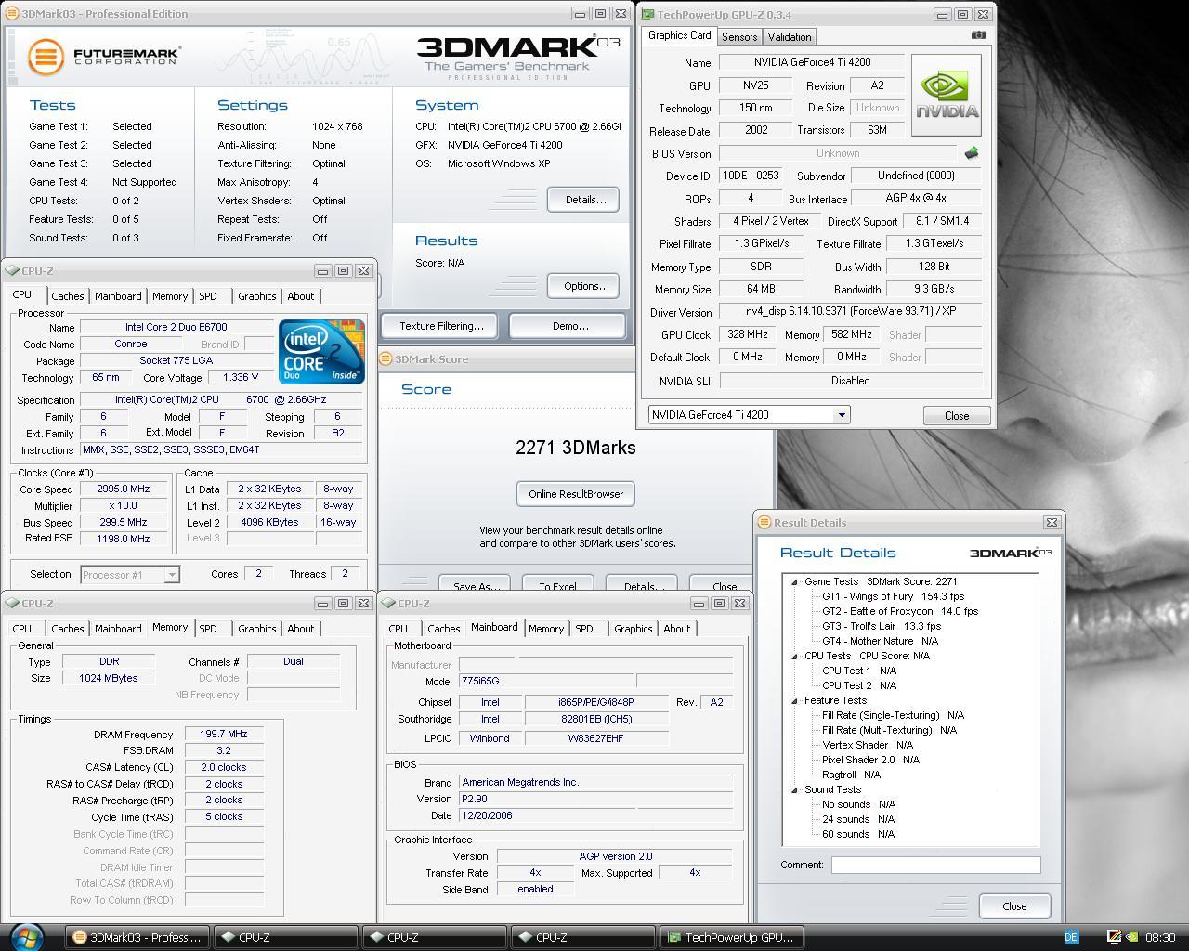Click Close button in Result Details dialog

coord(1014,906)
